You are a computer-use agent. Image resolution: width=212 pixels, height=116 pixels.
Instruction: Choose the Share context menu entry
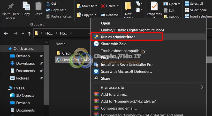148,78
